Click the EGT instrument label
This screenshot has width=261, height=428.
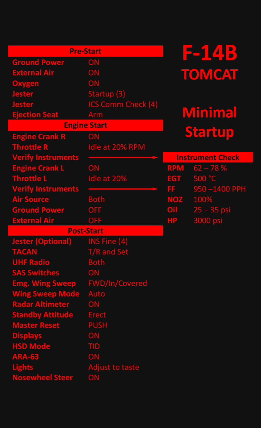click(x=174, y=178)
